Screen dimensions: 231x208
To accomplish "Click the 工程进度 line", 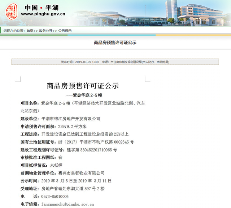I will (75, 134).
